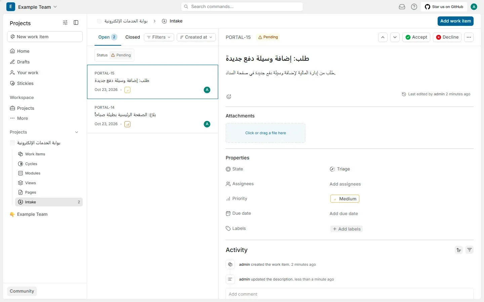The height and width of the screenshot is (302, 484).
Task: Accept the intake work item
Action: click(416, 37)
